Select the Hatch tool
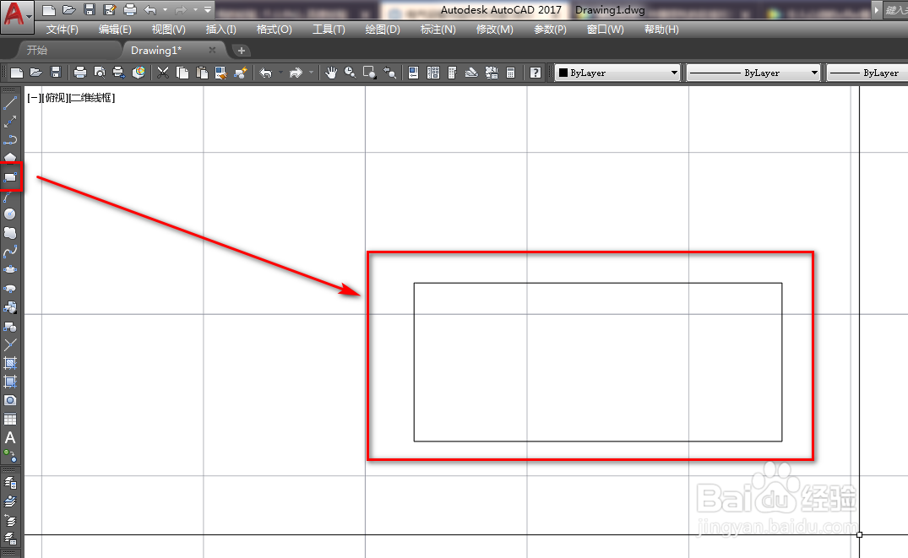The height and width of the screenshot is (558, 908). 10,363
